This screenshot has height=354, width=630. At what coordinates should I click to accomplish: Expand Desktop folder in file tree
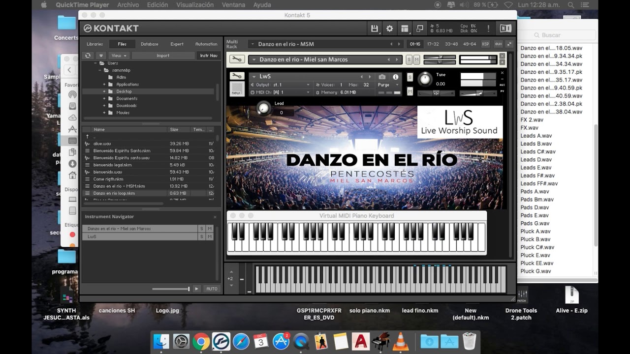tap(104, 91)
